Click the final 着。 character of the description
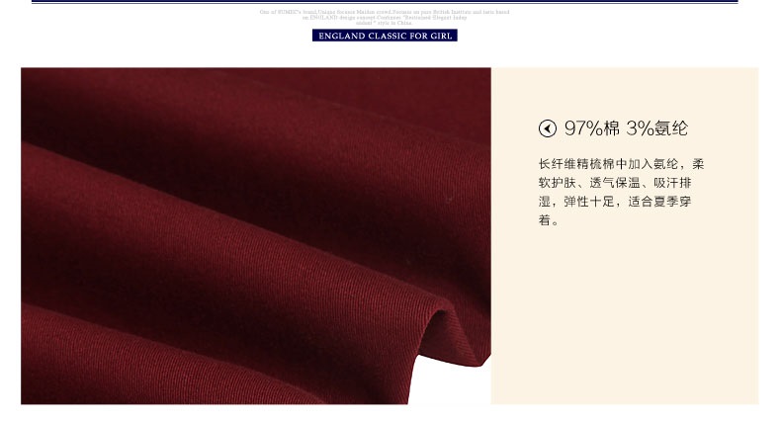The image size is (781, 422). click(549, 220)
